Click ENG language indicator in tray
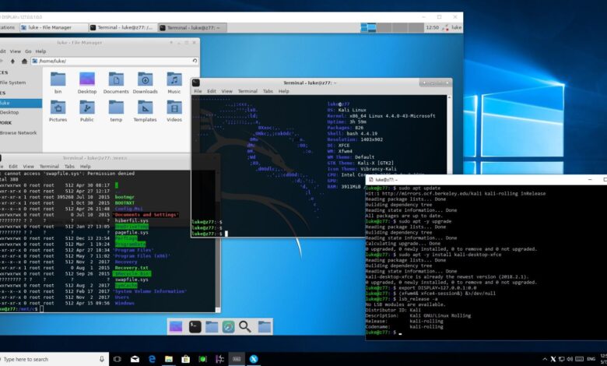This screenshot has width=607, height=366. tap(591, 359)
